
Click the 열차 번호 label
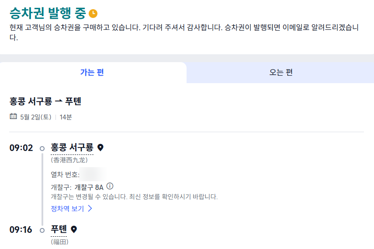click(65, 175)
